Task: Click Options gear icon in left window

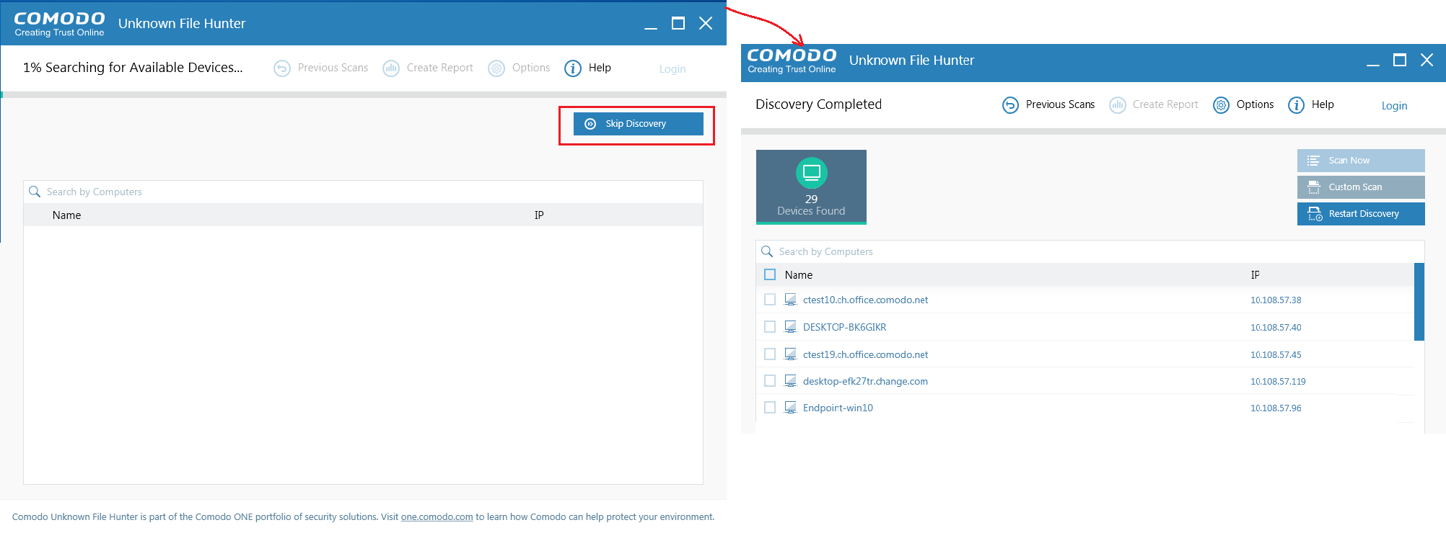Action: [496, 68]
